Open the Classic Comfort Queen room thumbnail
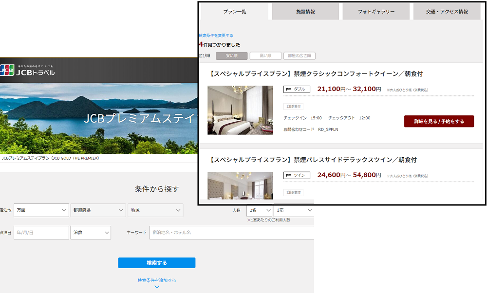The height and width of the screenshot is (293, 487). (240, 110)
